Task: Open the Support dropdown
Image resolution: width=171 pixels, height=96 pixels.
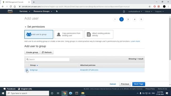Action: click(159, 11)
